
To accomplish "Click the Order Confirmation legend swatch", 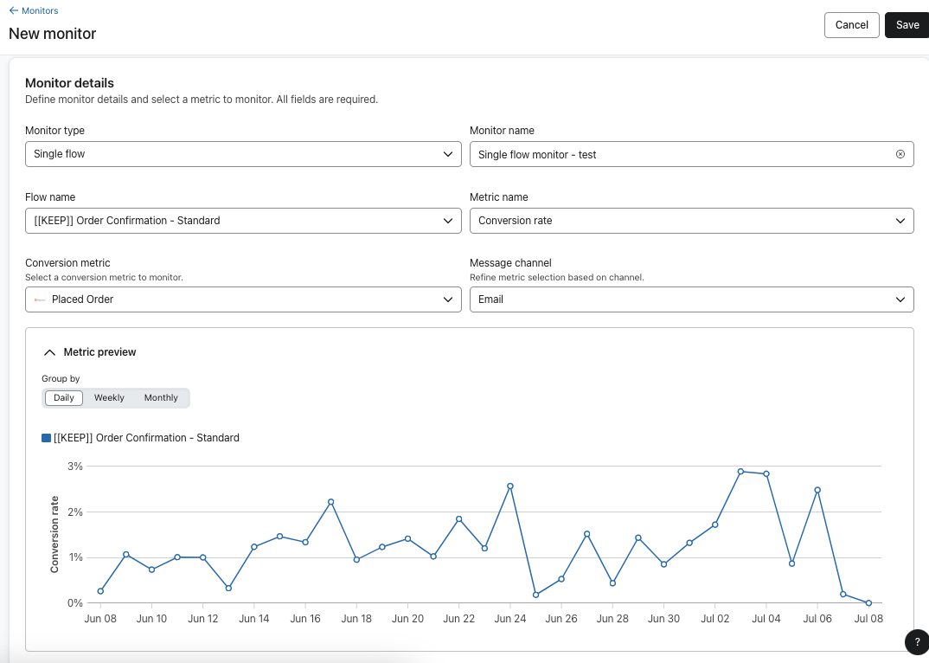I will click(45, 437).
